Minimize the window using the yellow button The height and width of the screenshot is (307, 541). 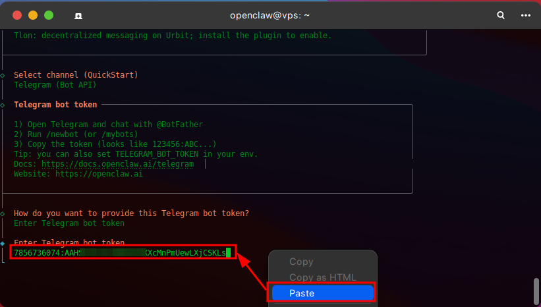[32, 15]
